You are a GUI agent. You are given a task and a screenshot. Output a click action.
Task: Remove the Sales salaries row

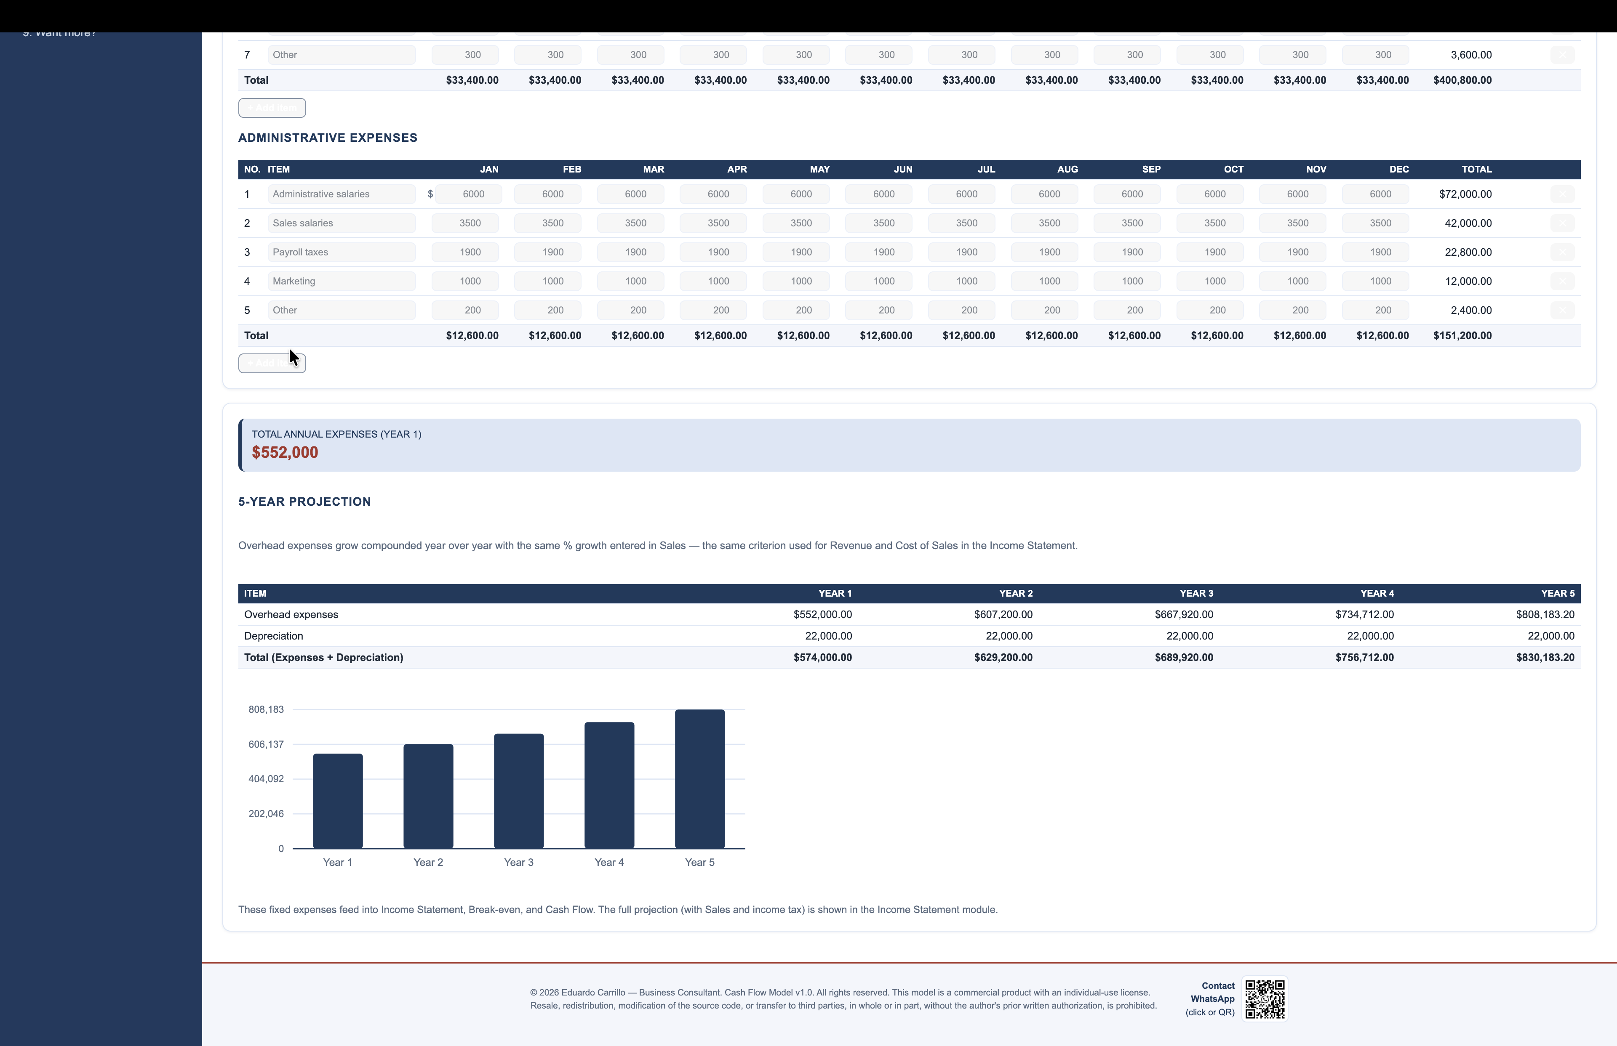(x=1562, y=223)
